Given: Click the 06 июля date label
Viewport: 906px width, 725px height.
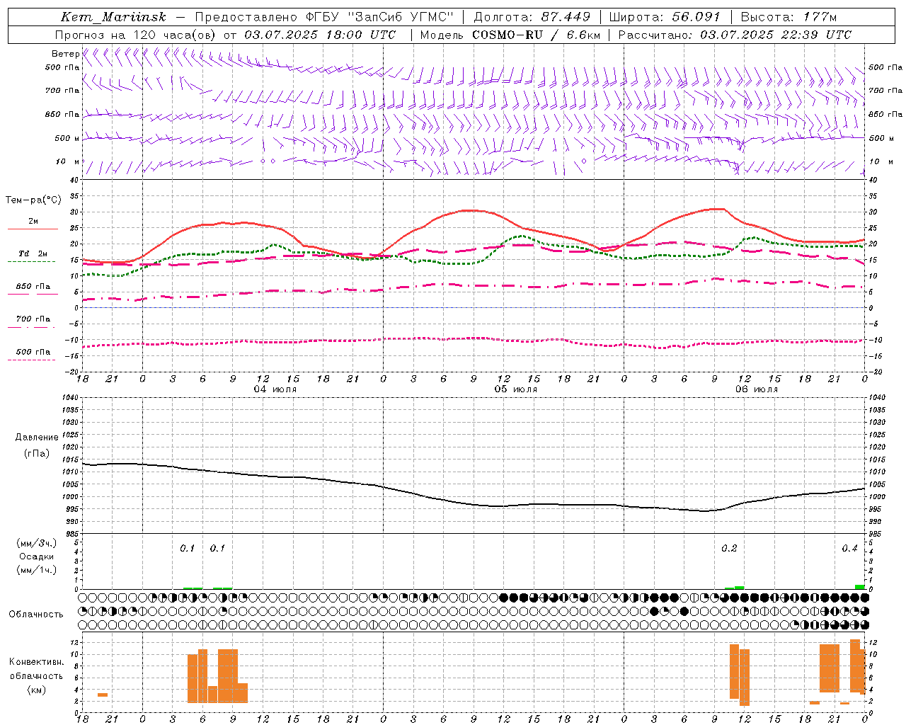Looking at the screenshot, I should (756, 389).
